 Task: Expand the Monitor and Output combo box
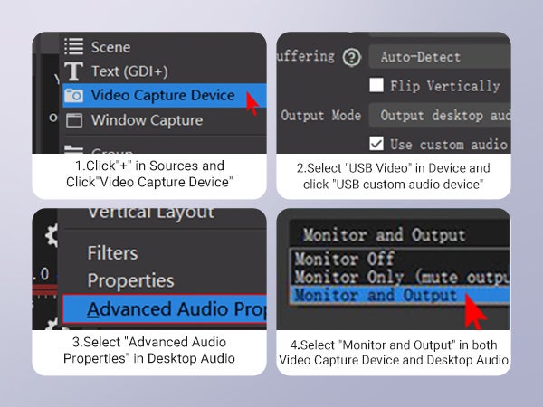point(400,234)
